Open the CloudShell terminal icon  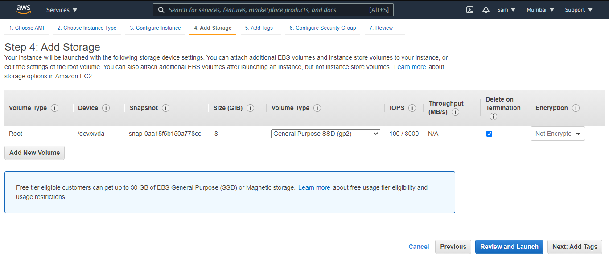coord(469,9)
